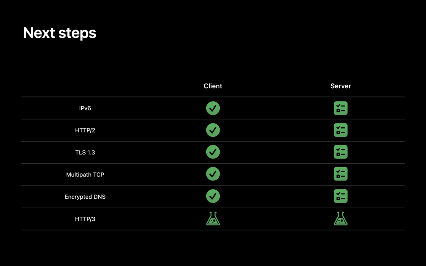Click the Encrypted DNS client checkmark icon
Image resolution: width=426 pixels, height=266 pixels.
coord(213,196)
